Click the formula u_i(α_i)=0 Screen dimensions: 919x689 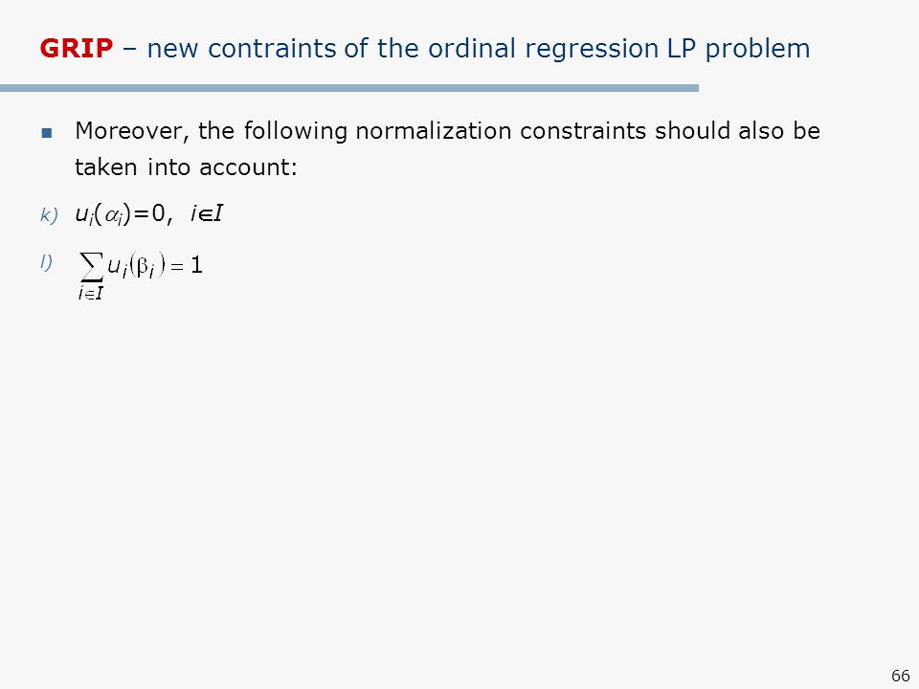(x=121, y=215)
